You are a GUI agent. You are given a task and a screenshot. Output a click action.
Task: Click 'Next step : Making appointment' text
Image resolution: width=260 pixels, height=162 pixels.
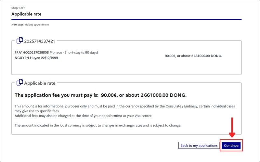coord(30,25)
